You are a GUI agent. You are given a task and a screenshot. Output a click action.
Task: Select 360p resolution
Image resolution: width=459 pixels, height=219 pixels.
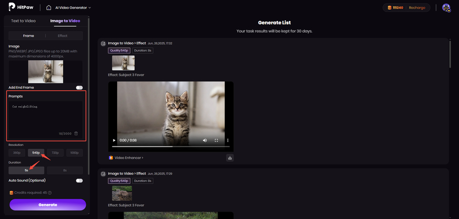coord(17,153)
